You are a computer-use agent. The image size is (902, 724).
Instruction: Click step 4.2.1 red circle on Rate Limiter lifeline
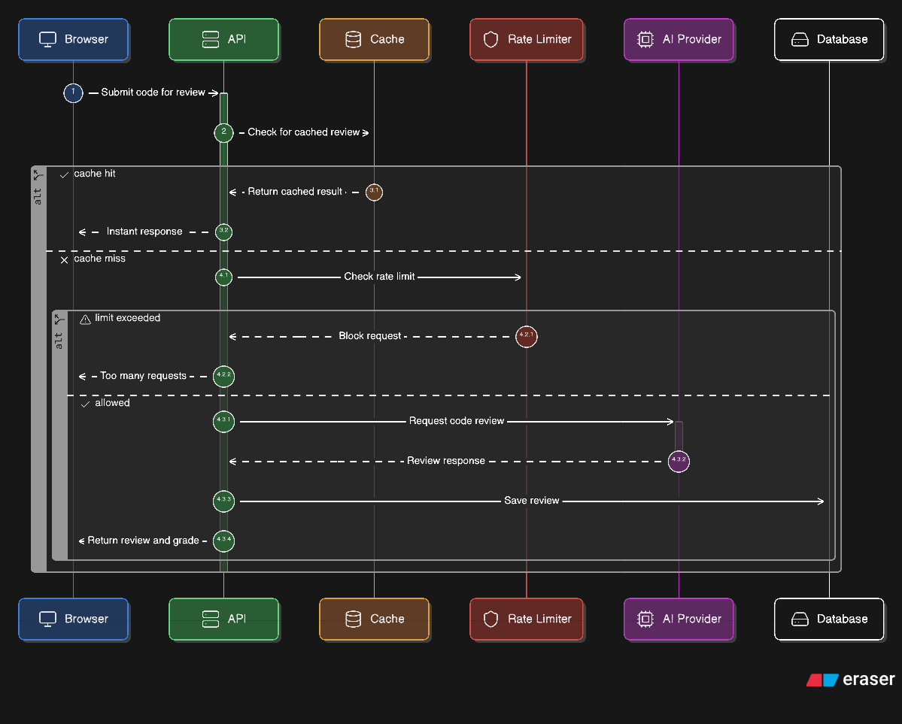527,336
